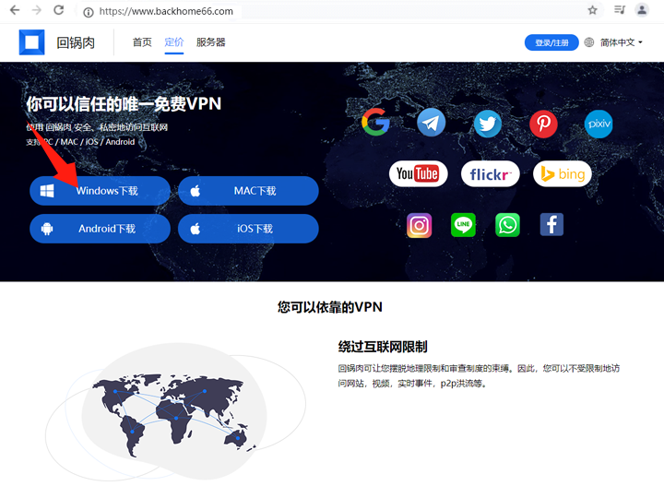The width and height of the screenshot is (664, 498).
Task: Download the Windows client
Action: pos(100,191)
